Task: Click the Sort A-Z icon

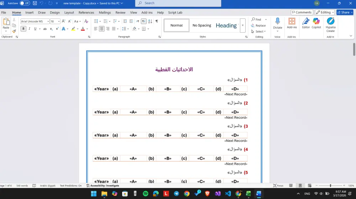Action: point(150,21)
